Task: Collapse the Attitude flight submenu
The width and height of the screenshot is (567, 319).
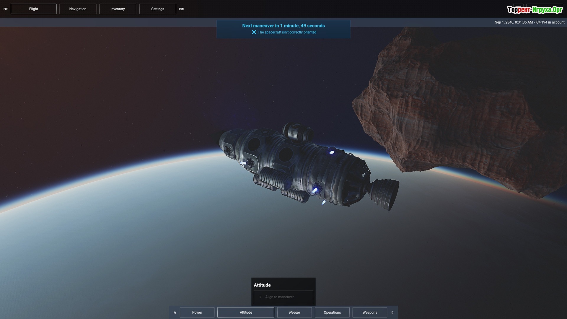Action: 246,313
